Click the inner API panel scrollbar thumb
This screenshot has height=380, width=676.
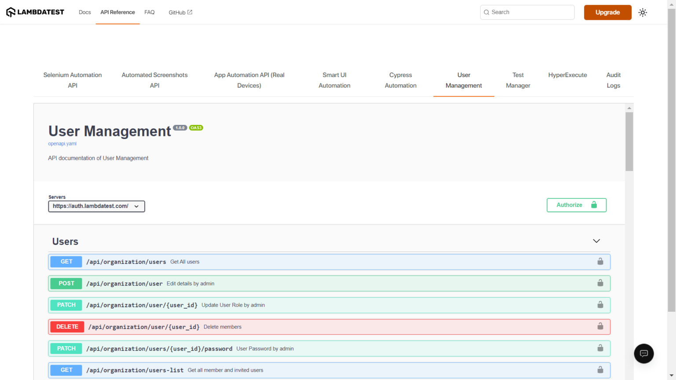pos(629,141)
